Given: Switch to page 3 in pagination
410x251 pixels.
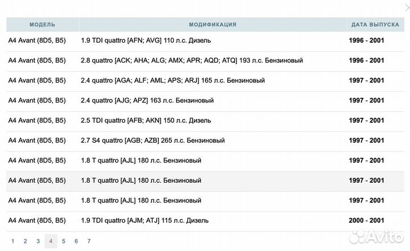Looking at the screenshot, I should [38, 241].
